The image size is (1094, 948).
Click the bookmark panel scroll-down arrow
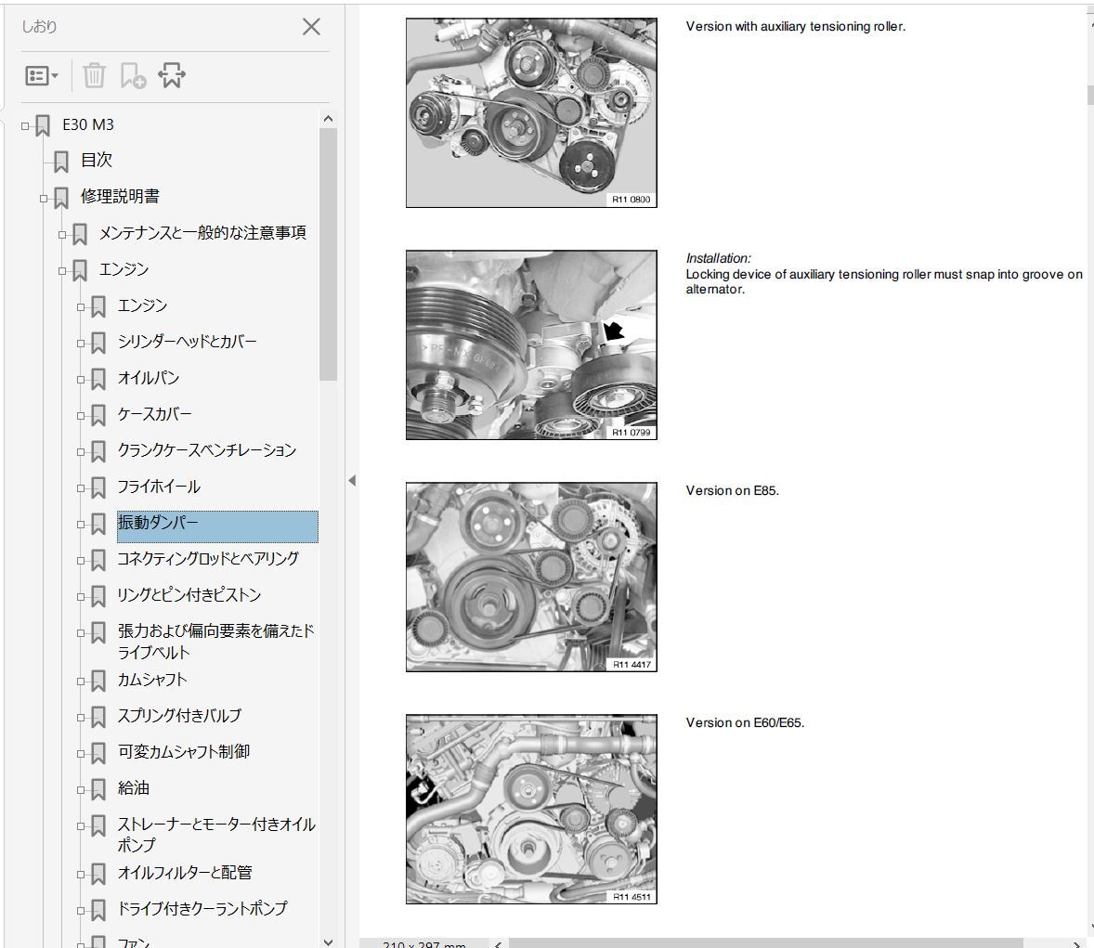[x=329, y=941]
